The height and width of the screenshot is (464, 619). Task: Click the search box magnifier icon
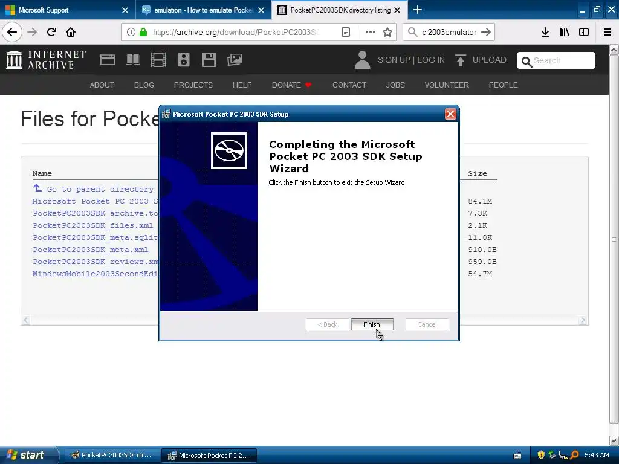click(412, 32)
